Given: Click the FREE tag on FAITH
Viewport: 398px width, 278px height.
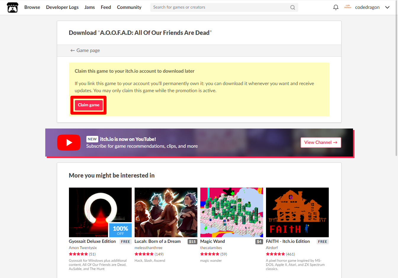Looking at the screenshot, I should 323,242.
